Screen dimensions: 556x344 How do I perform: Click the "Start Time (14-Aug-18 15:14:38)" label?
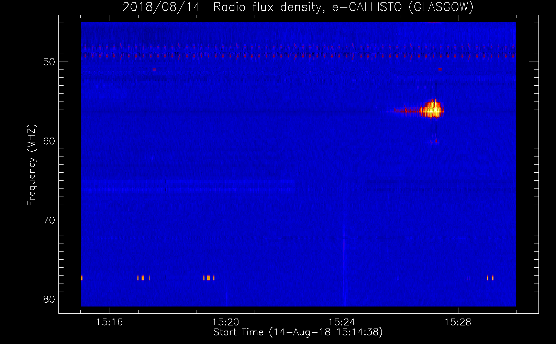pos(298,332)
